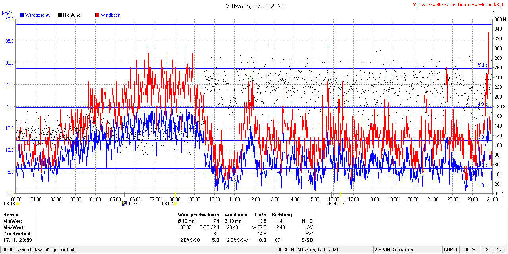Click the bold 8.0 current gust value
The width and height of the screenshot is (508, 254).
point(262,240)
